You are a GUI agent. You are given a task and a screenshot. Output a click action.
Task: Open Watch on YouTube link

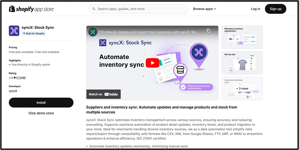pyautogui.click(x=104, y=94)
